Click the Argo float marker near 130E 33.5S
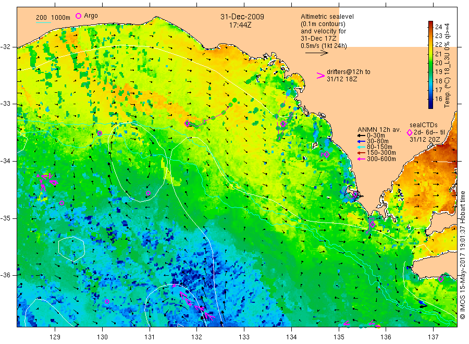 click(x=100, y=133)
